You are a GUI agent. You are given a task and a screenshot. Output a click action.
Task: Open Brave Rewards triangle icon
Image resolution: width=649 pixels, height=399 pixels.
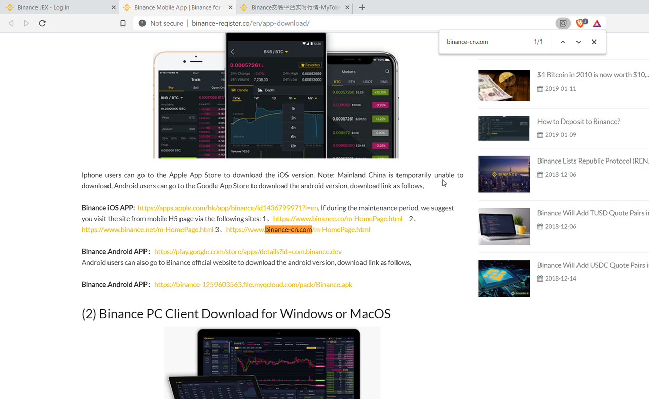click(597, 23)
